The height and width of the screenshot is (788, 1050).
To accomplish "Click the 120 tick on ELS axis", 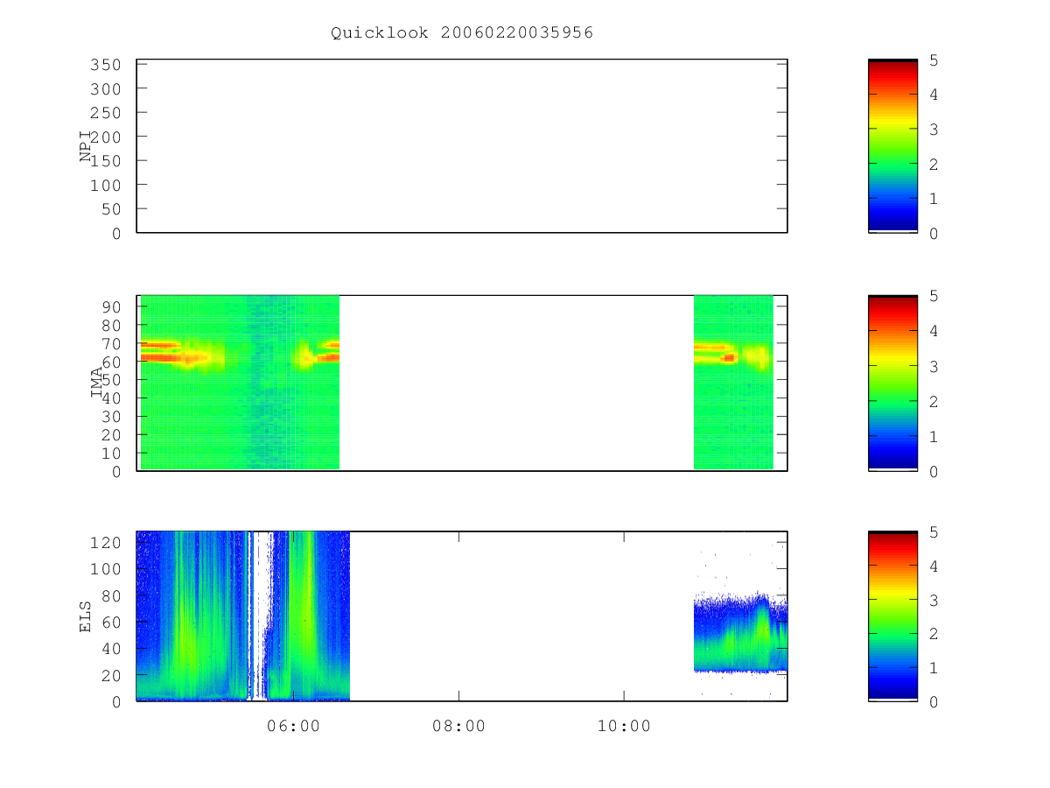I will click(105, 543).
